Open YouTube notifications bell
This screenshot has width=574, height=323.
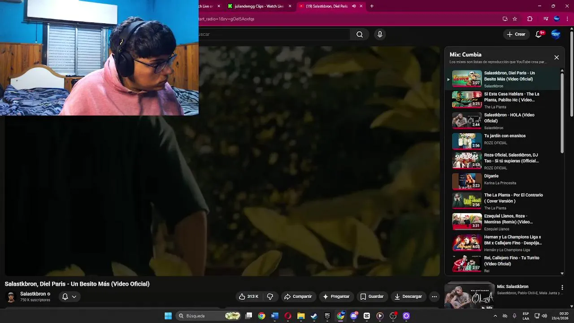[539, 34]
